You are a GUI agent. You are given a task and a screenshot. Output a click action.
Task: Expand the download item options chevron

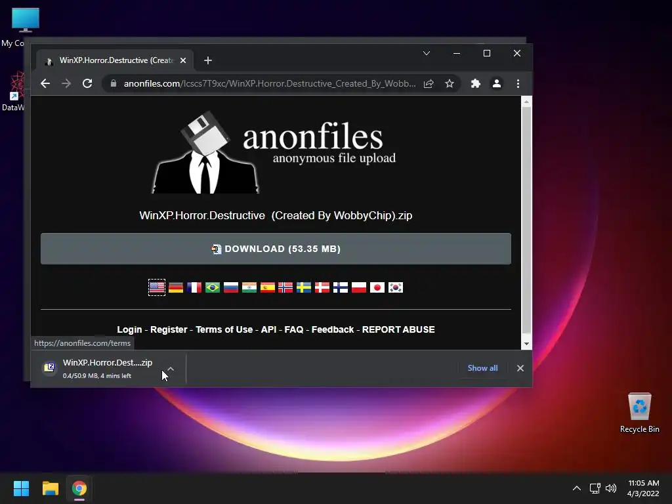coord(171,369)
